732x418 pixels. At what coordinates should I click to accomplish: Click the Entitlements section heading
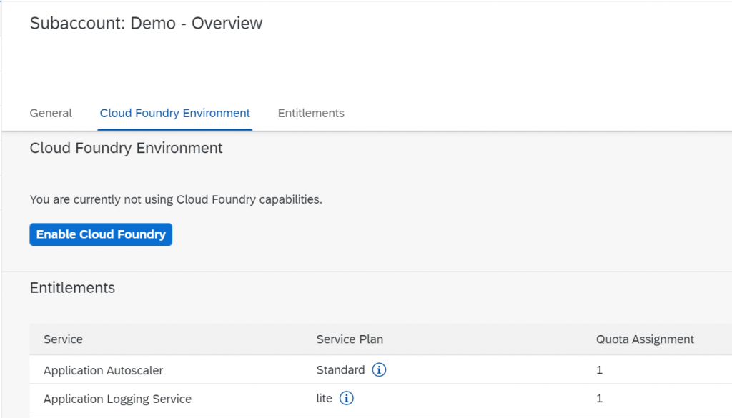72,288
